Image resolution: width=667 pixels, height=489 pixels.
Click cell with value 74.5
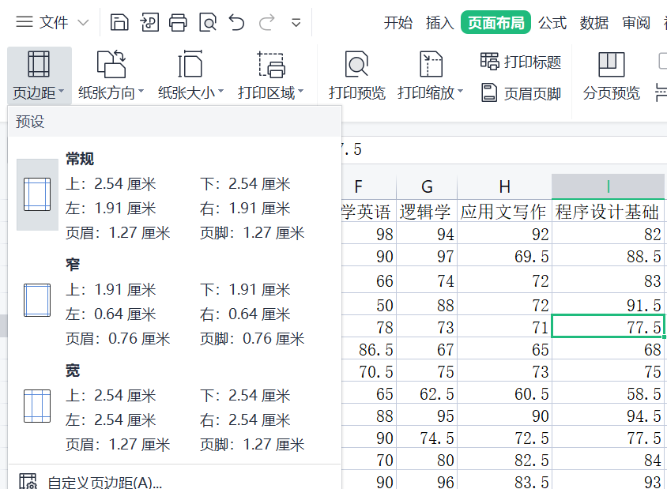click(x=427, y=438)
